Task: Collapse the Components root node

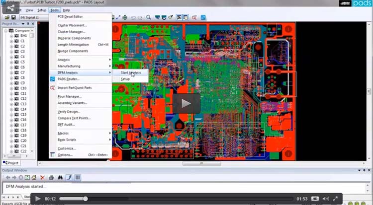Action: (x=6, y=31)
